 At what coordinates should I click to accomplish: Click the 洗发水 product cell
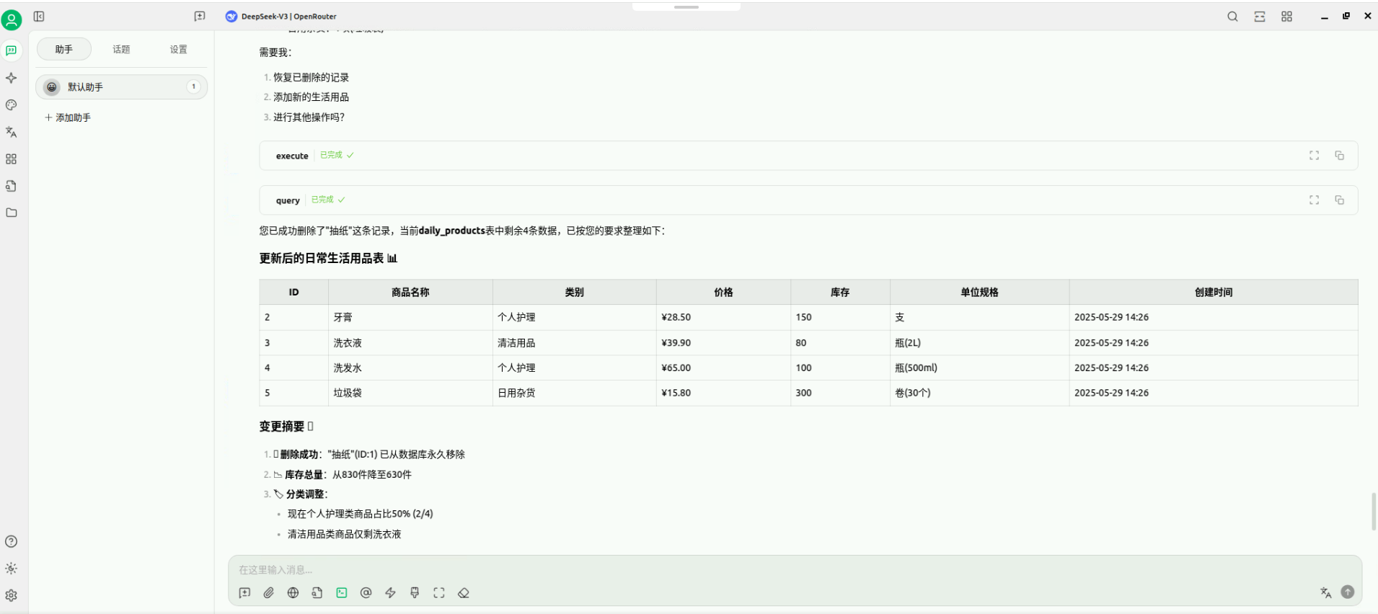pos(410,368)
